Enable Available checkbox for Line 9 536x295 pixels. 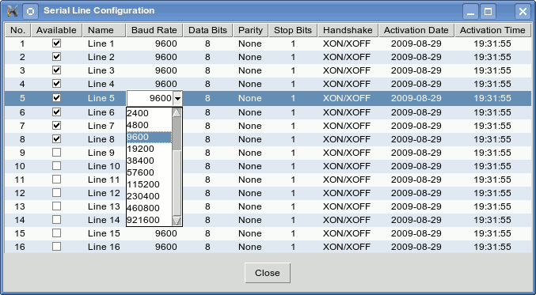coord(57,152)
